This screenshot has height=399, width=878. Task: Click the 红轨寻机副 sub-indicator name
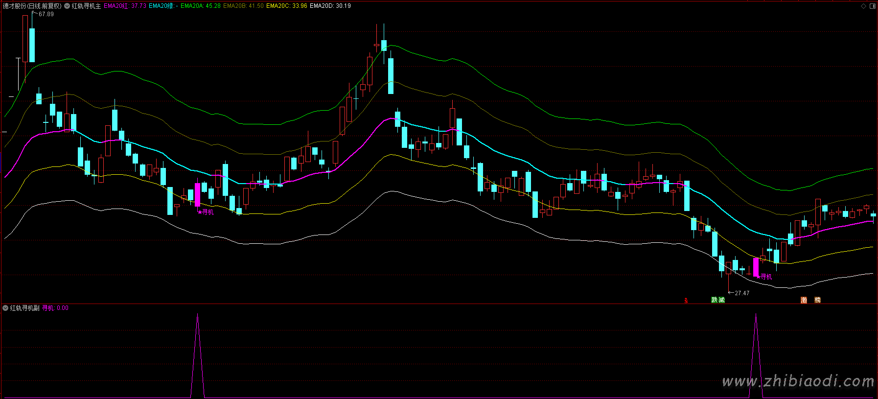(x=24, y=308)
